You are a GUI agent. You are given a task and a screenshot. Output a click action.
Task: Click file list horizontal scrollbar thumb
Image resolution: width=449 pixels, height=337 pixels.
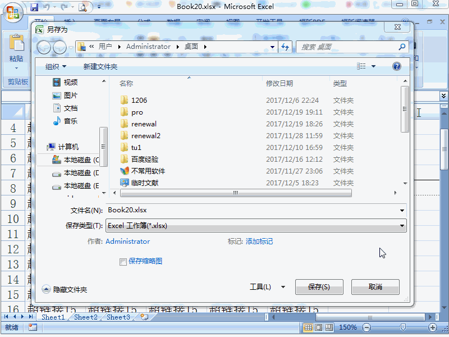[x=236, y=193]
